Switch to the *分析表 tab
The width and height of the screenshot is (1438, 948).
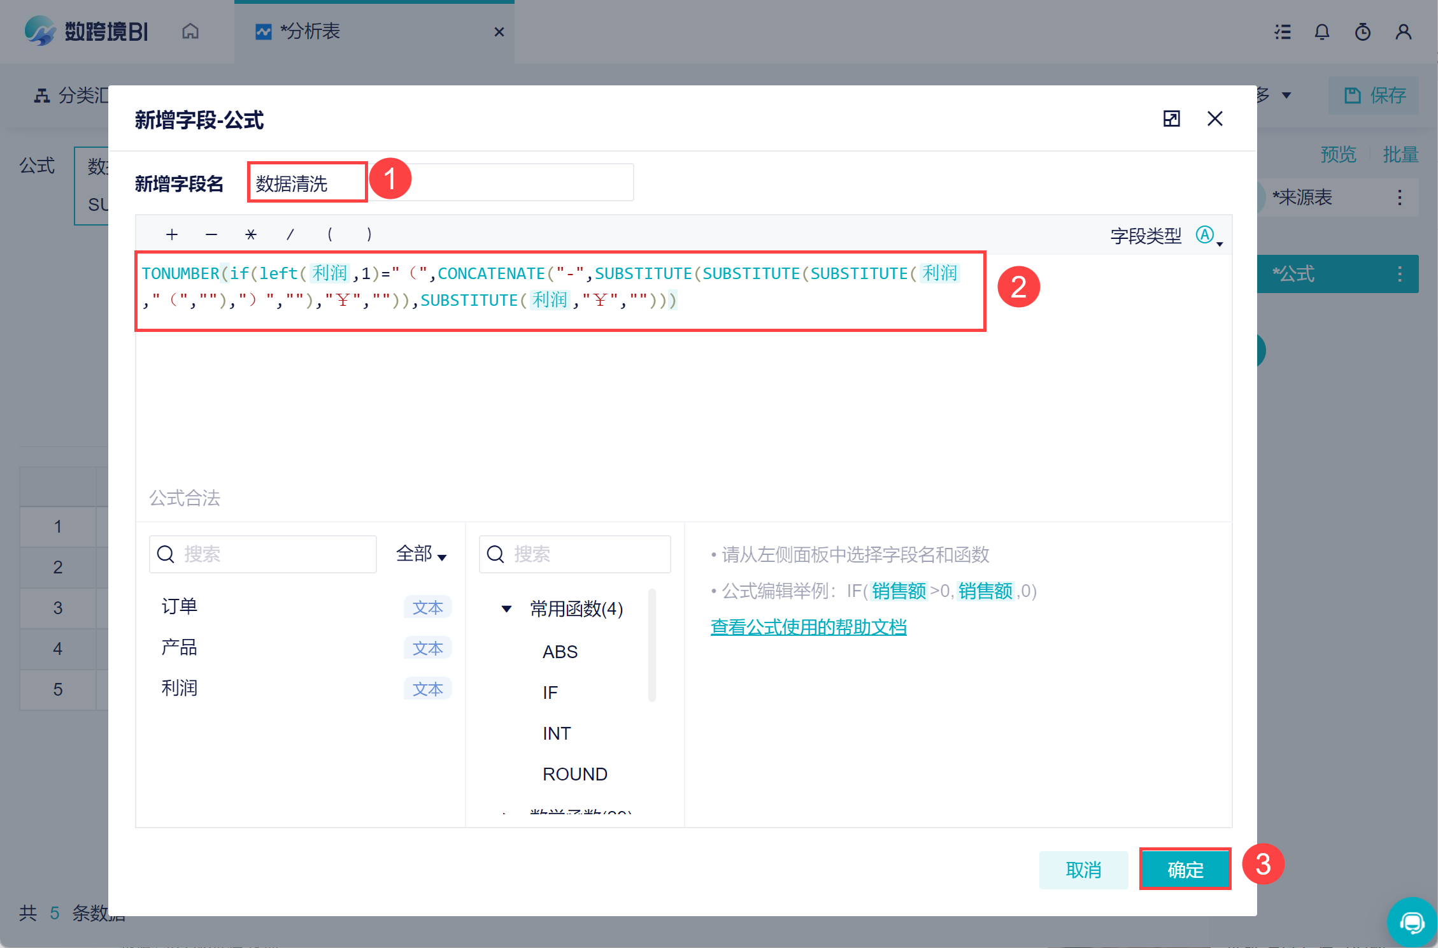coord(310,31)
